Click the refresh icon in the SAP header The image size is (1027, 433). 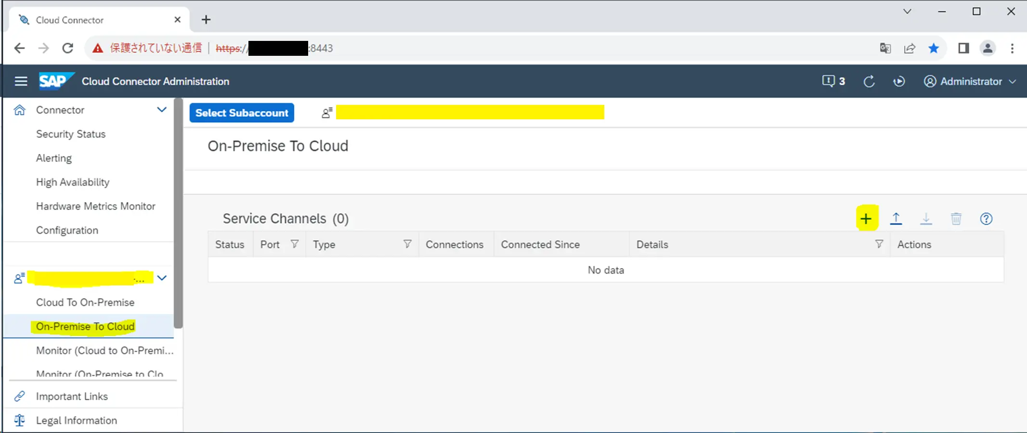point(869,81)
